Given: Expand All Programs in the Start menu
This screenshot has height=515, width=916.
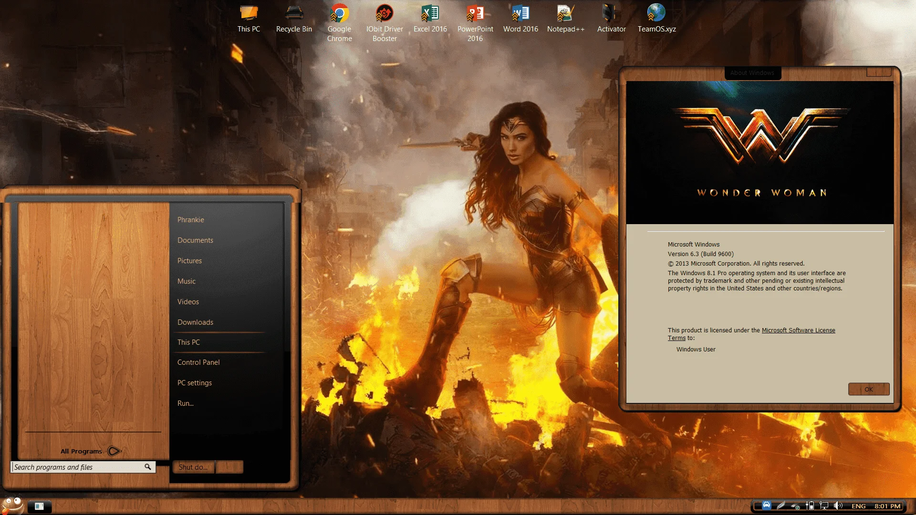Looking at the screenshot, I should [91, 451].
